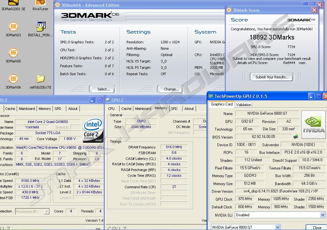Screen dimensions: 327x230
Task: Click Submit Your Results button
Action: coord(272,77)
